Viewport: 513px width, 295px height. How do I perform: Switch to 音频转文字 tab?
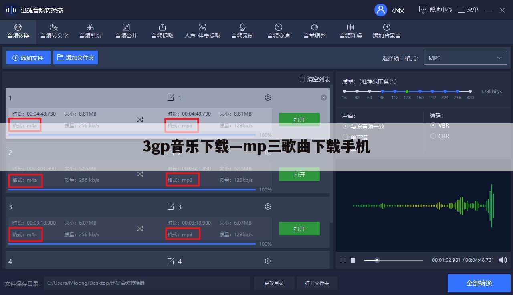54,31
